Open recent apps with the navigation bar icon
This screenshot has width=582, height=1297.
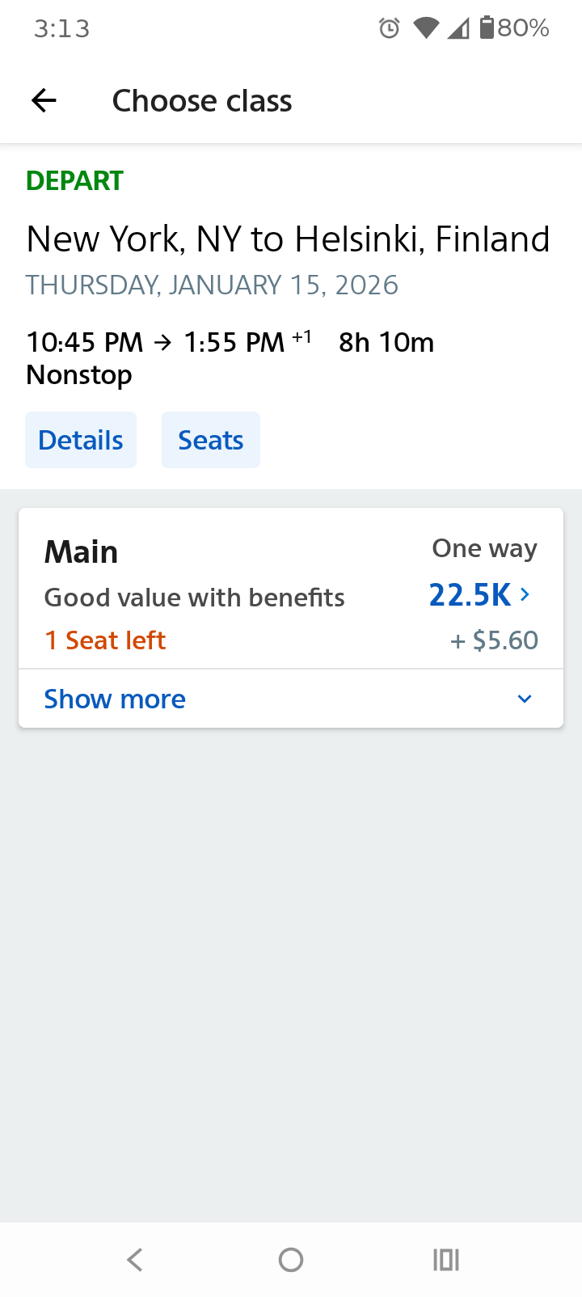pos(446,1259)
